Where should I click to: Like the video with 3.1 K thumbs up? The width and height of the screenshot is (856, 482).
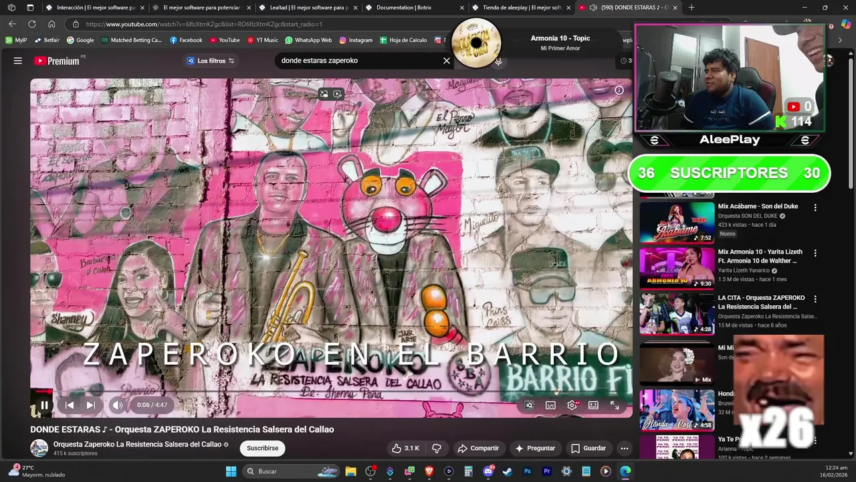pyautogui.click(x=405, y=448)
